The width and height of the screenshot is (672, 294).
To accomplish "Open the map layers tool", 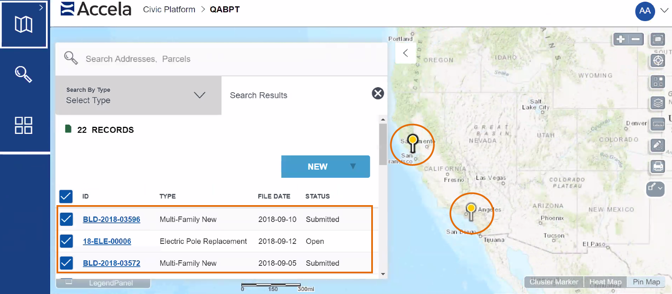I will pos(658,103).
